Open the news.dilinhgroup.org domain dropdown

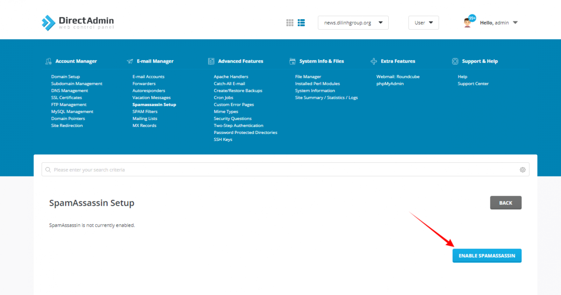(353, 23)
